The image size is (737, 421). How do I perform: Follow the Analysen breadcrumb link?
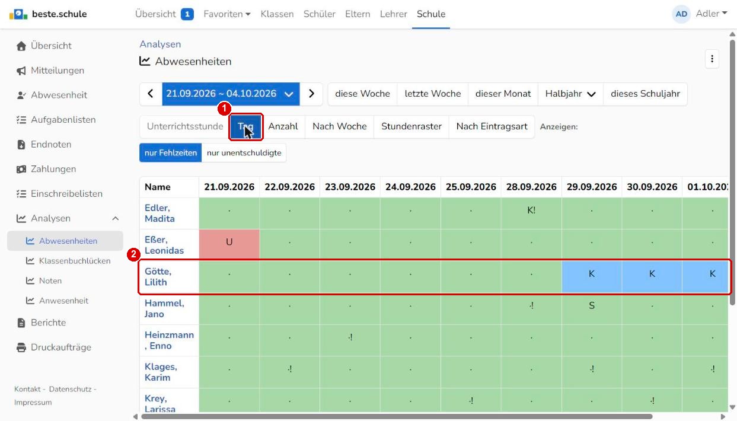[160, 44]
